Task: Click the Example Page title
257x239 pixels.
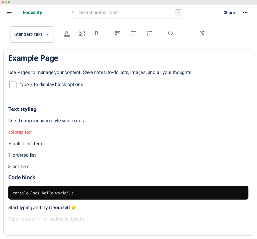Action: (33, 58)
